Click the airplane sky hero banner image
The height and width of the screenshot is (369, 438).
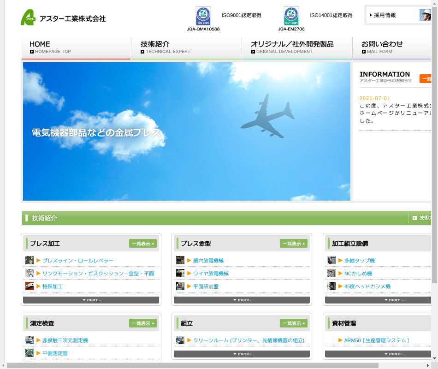[186, 131]
